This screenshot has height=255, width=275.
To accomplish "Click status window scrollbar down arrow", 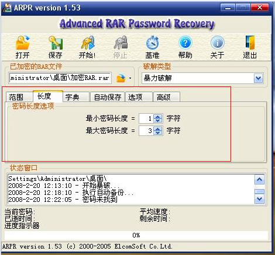I will [259, 199].
